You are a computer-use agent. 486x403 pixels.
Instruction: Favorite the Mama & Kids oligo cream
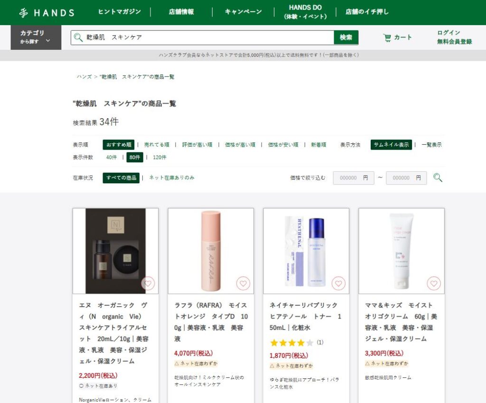coord(434,283)
